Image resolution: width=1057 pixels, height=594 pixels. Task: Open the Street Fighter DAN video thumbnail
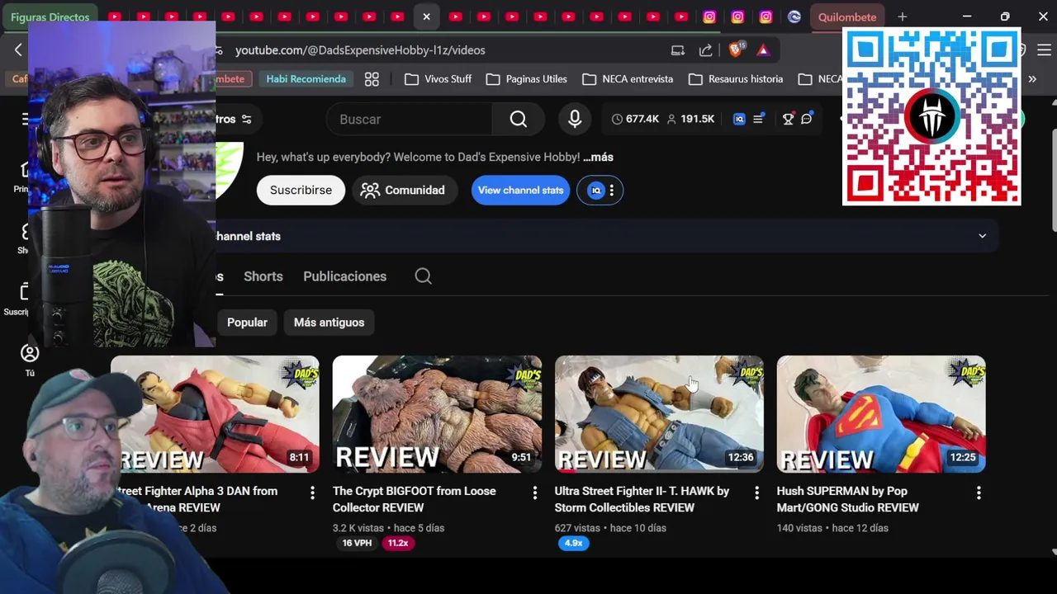click(x=215, y=414)
